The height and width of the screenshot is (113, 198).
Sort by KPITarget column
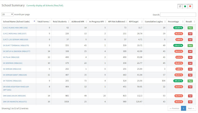coord(136,22)
